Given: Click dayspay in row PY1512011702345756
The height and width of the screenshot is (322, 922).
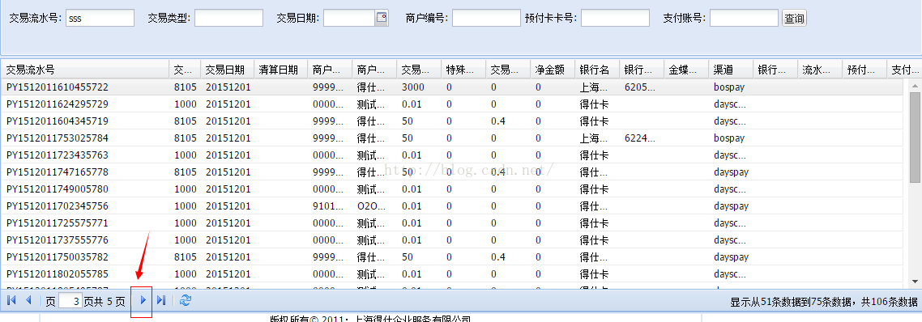Looking at the screenshot, I should click(x=731, y=207).
